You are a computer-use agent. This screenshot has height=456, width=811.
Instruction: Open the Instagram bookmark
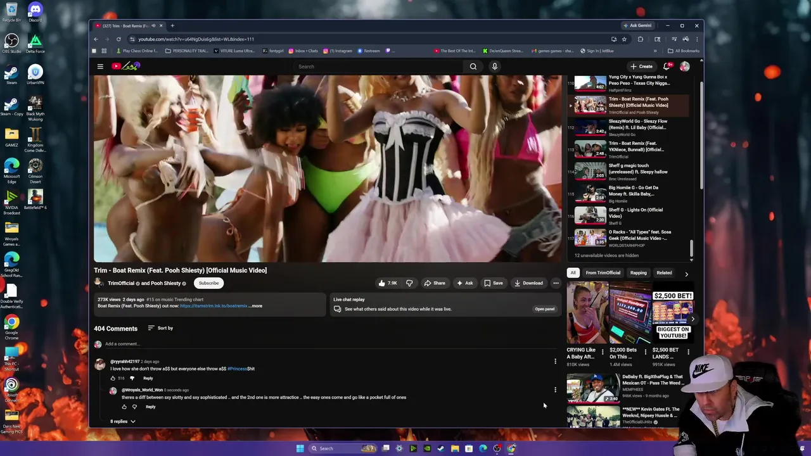click(338, 51)
